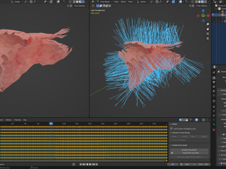Screen dimensions: 226x169
Task: Switch perspective/orthographic grid icon in right viewport
Action: [208, 38]
